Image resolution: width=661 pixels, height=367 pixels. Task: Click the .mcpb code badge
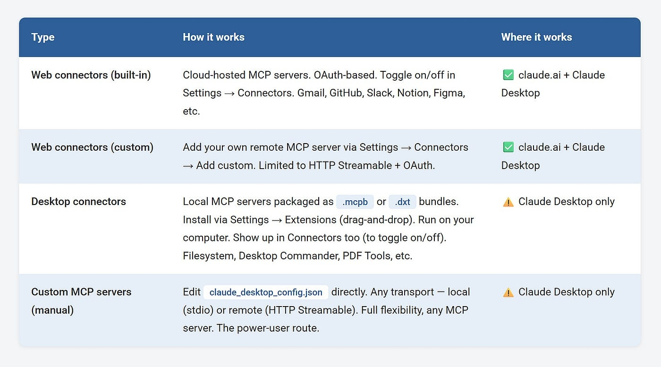tap(355, 202)
